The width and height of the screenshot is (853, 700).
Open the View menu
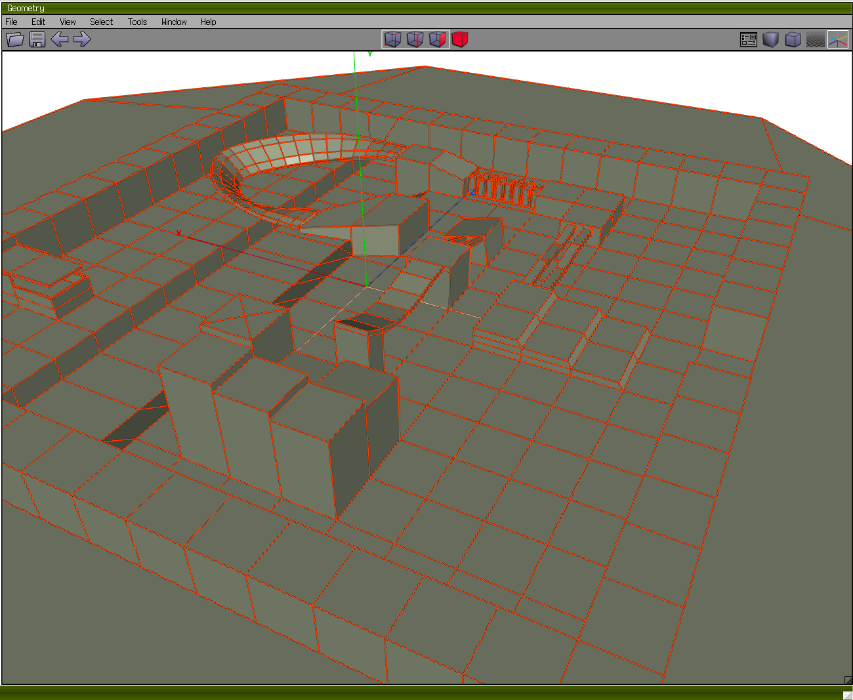[68, 22]
